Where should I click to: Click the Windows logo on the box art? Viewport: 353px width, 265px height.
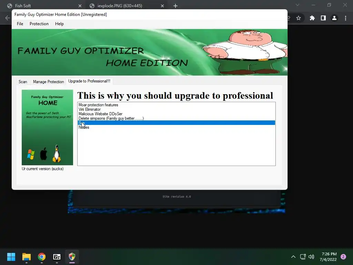[31, 154]
